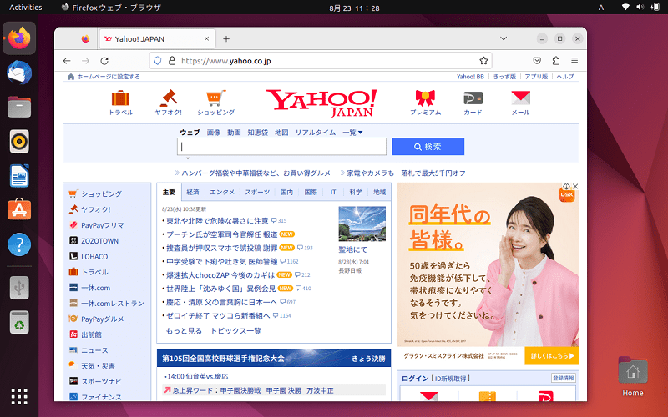Select the 画像 search tab
Screen dimensions: 668x417
click(x=214, y=133)
